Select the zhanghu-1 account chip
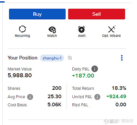This screenshot has height=125, width=137. (52, 58)
